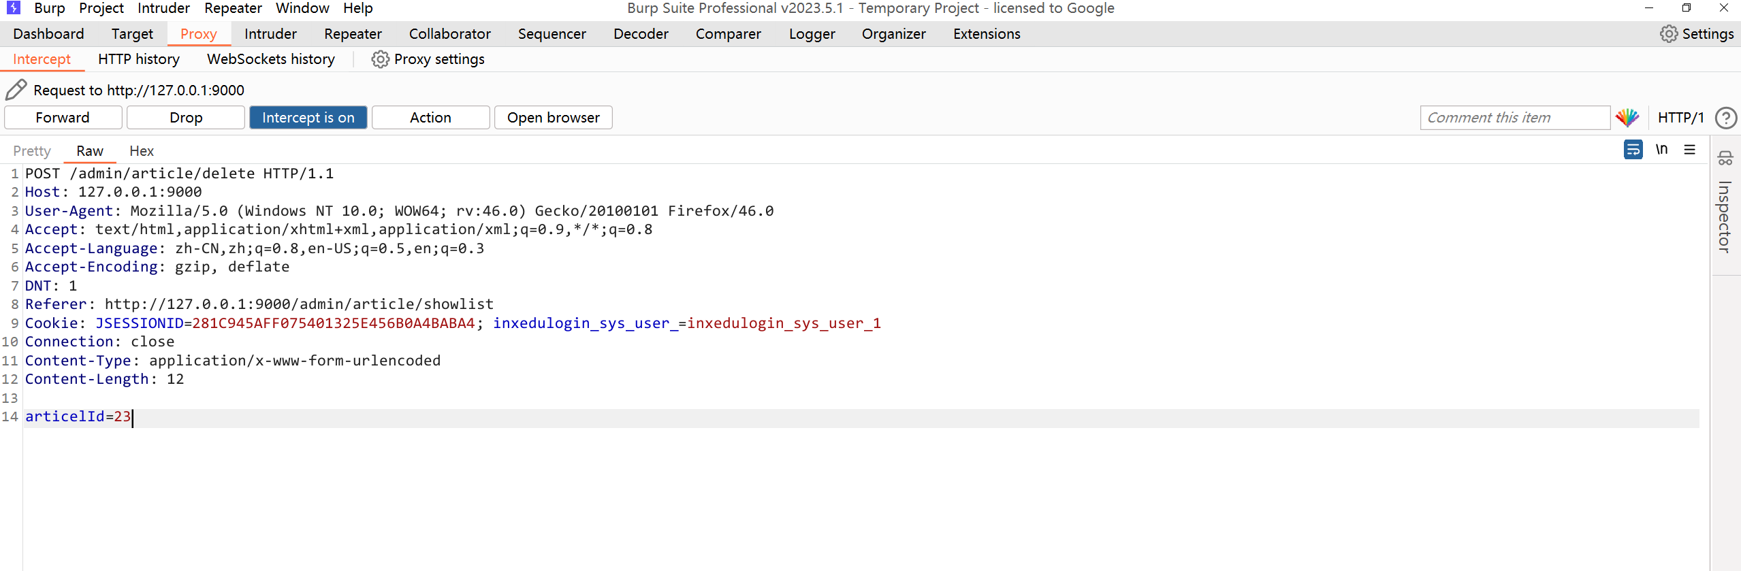The width and height of the screenshot is (1741, 571).
Task: Click the pencil edit target icon
Action: click(16, 90)
